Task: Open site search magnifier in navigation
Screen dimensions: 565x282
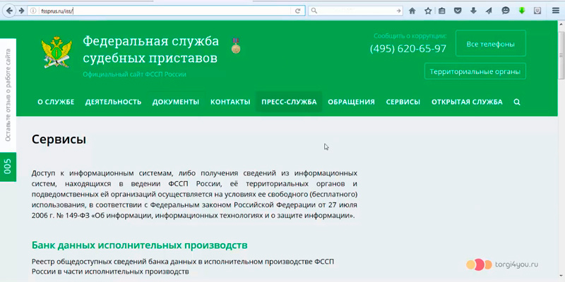Action: [517, 102]
